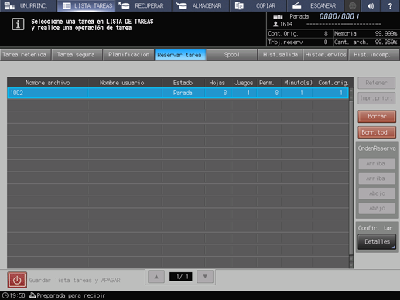Open the Hist. salida tab
400x300 pixels.
[280, 55]
